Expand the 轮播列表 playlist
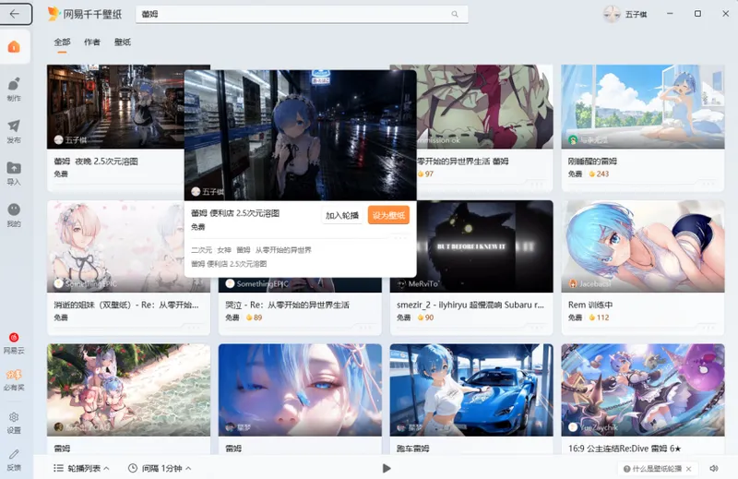This screenshot has height=479, width=738. coord(81,468)
